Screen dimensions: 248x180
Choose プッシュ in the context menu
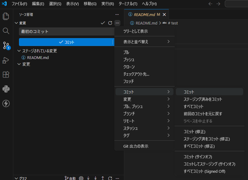coord(129,60)
